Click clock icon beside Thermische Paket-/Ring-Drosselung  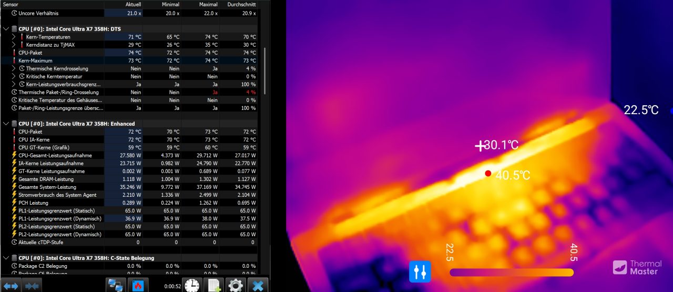(14, 92)
